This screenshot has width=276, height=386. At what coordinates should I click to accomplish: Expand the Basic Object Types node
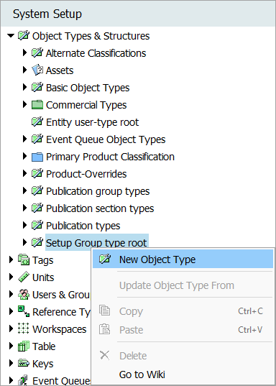pos(24,88)
